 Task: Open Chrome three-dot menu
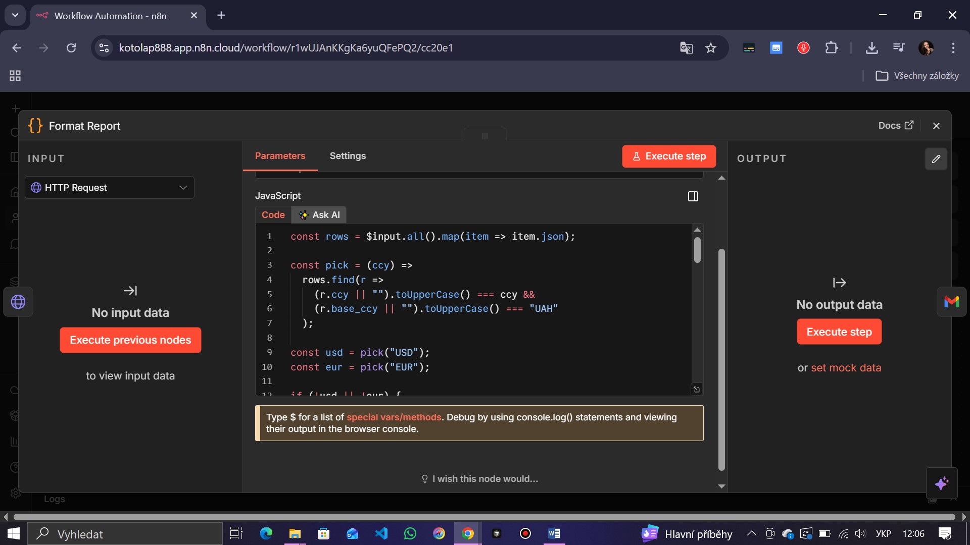[953, 48]
